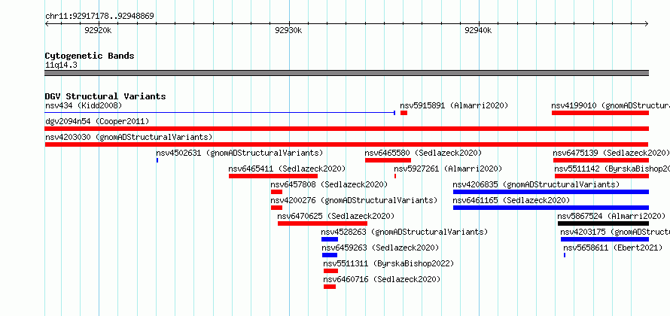Select the blue bar of nsv4203175

pos(605,239)
